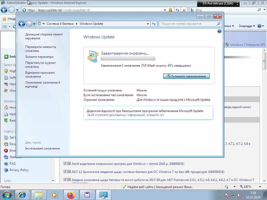Click the Windows Update breadcrumb segment
Screen dimensions: 267x200
(x=91, y=24)
